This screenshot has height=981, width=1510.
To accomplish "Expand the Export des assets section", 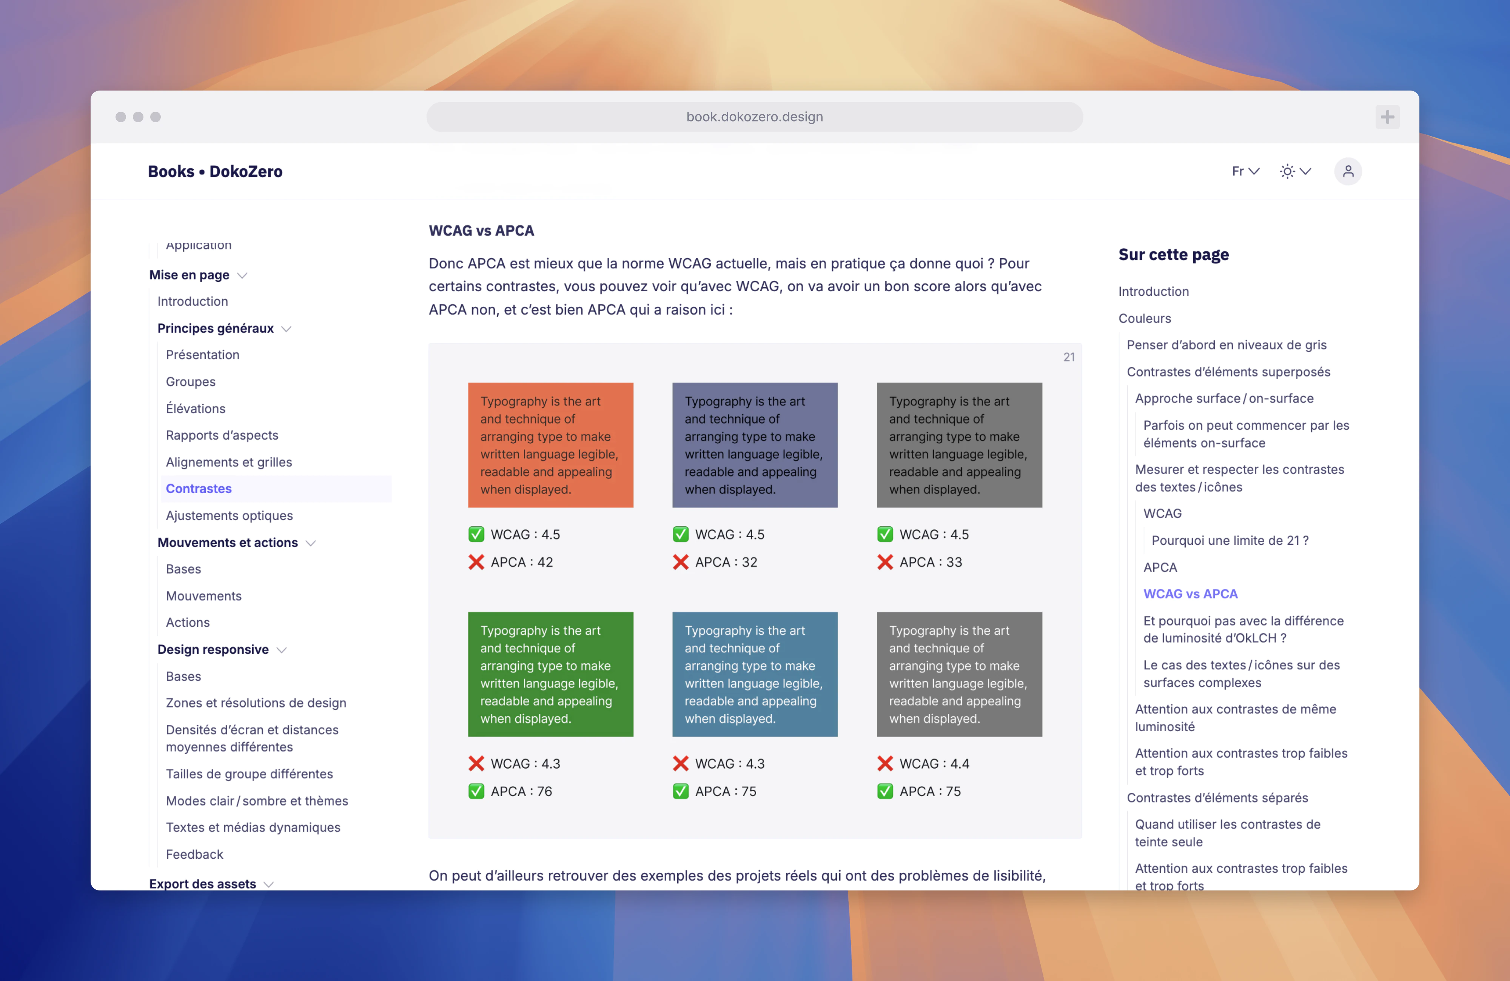I will point(268,884).
